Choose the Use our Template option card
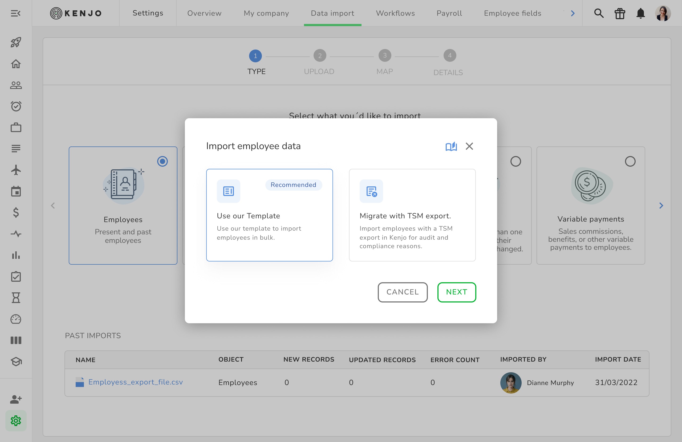The image size is (682, 442). click(269, 215)
